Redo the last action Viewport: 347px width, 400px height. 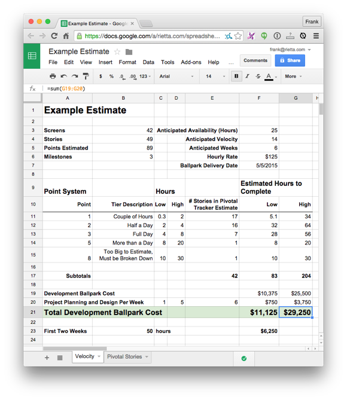[75, 76]
